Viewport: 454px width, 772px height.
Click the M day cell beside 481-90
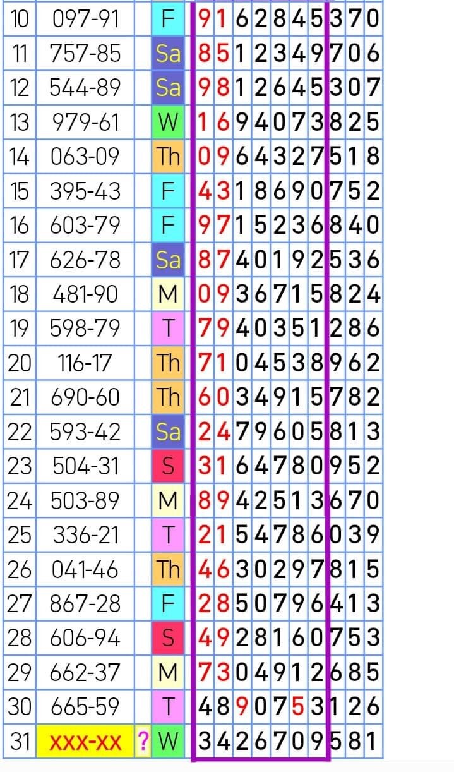(x=168, y=294)
